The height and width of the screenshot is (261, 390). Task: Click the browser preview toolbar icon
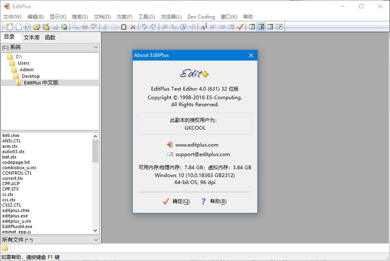(270, 27)
